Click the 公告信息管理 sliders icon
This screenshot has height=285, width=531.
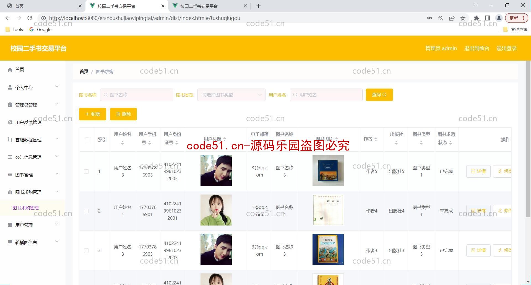(x=10, y=157)
